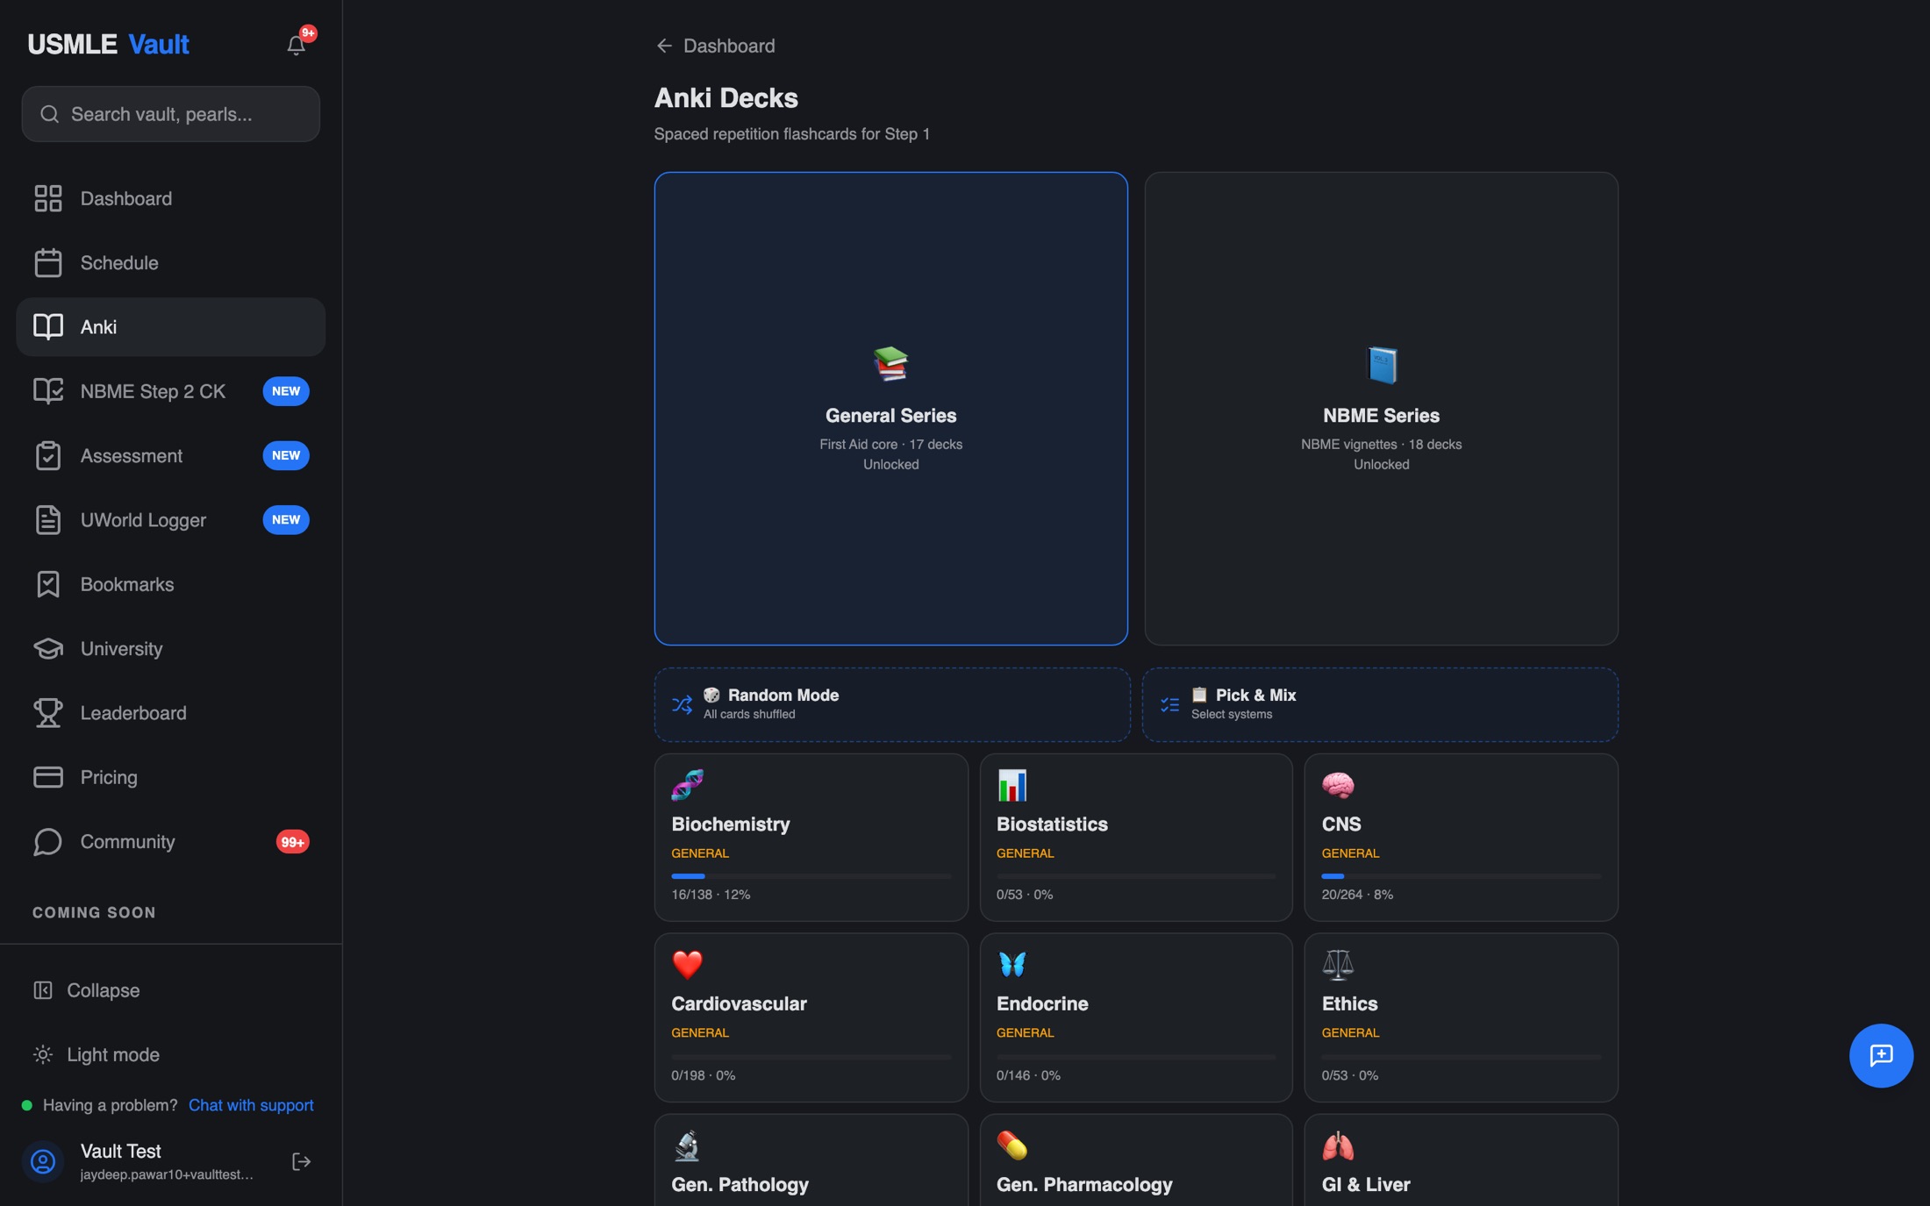
Task: Click the checklist icon in Pick & Mix
Action: [x=1170, y=704]
